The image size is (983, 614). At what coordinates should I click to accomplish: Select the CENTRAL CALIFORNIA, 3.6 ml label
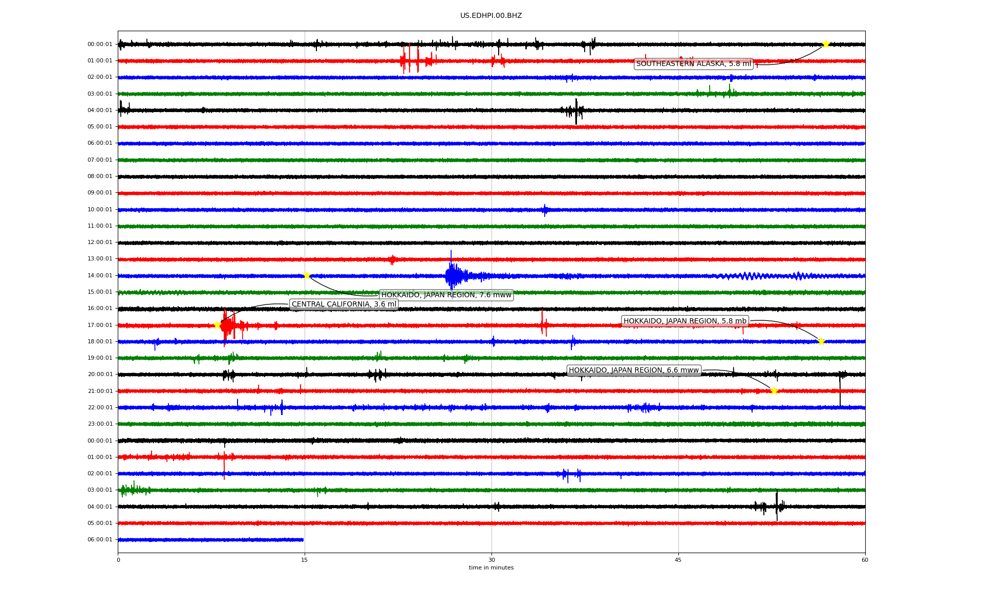pos(344,304)
